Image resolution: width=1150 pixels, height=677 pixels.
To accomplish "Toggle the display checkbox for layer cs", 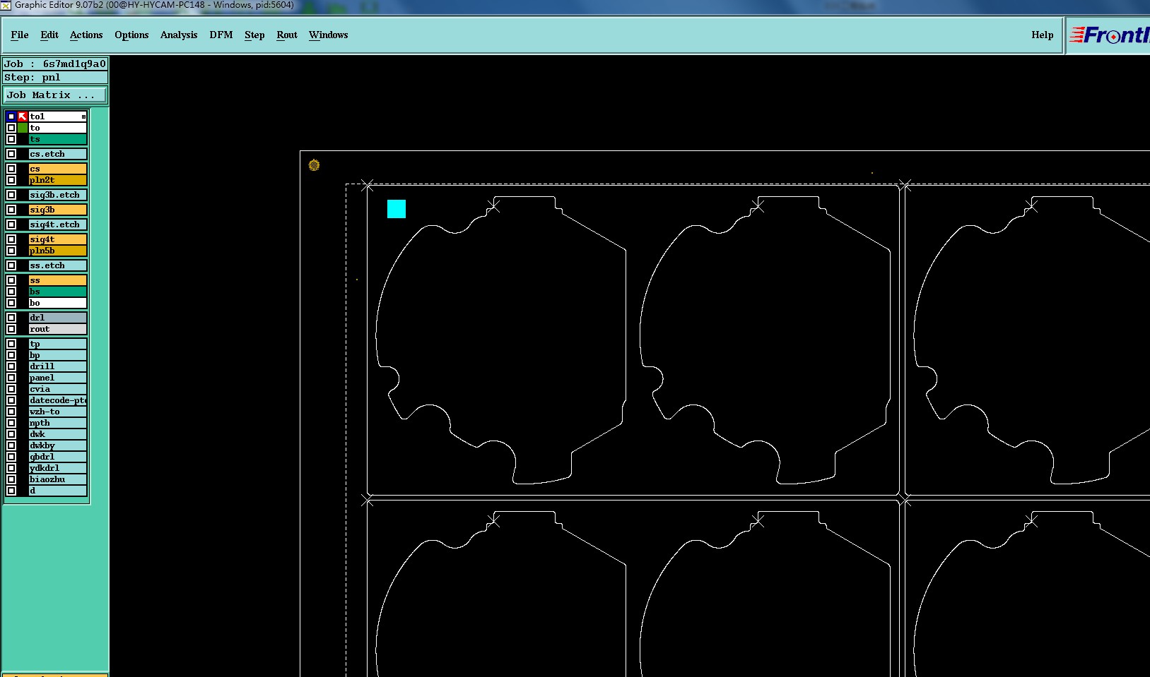I will point(11,169).
